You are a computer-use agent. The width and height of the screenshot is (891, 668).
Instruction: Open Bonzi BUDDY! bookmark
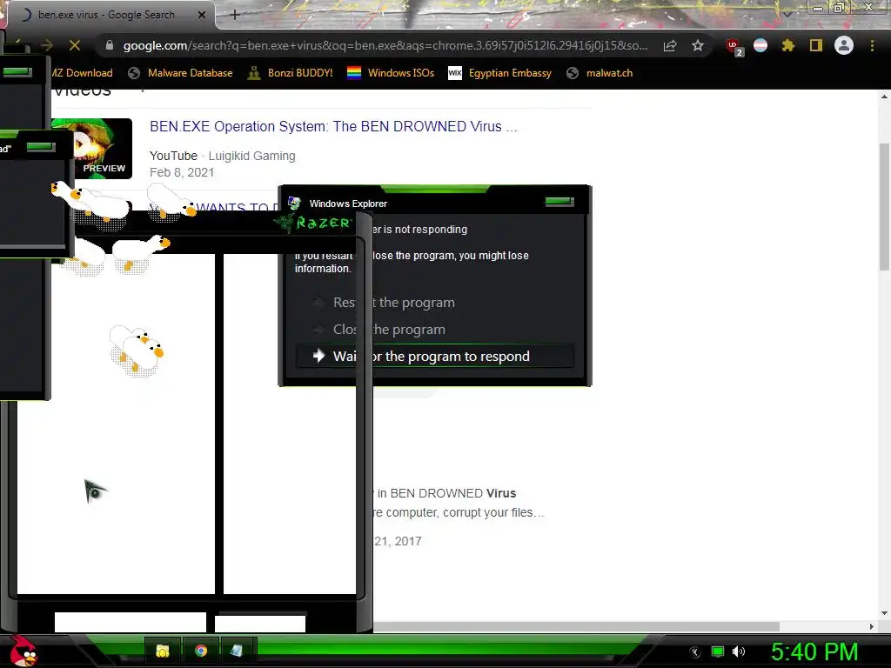291,73
